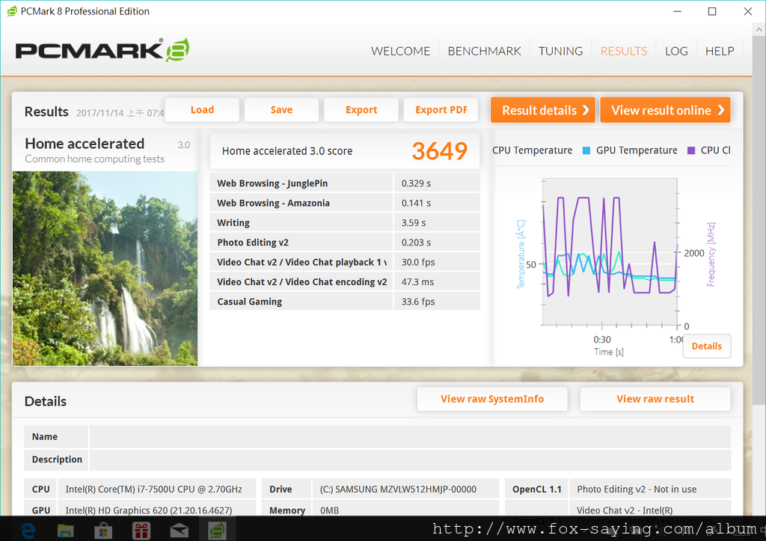Click the PCMark 8 logo
The height and width of the screenshot is (541, 766).
[x=102, y=50]
